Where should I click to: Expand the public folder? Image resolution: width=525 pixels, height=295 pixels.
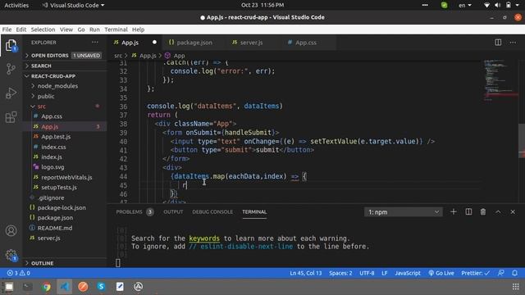click(64, 97)
